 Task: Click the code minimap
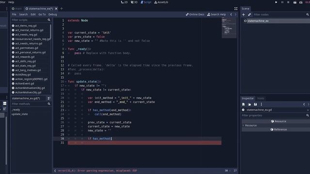(x=229, y=28)
